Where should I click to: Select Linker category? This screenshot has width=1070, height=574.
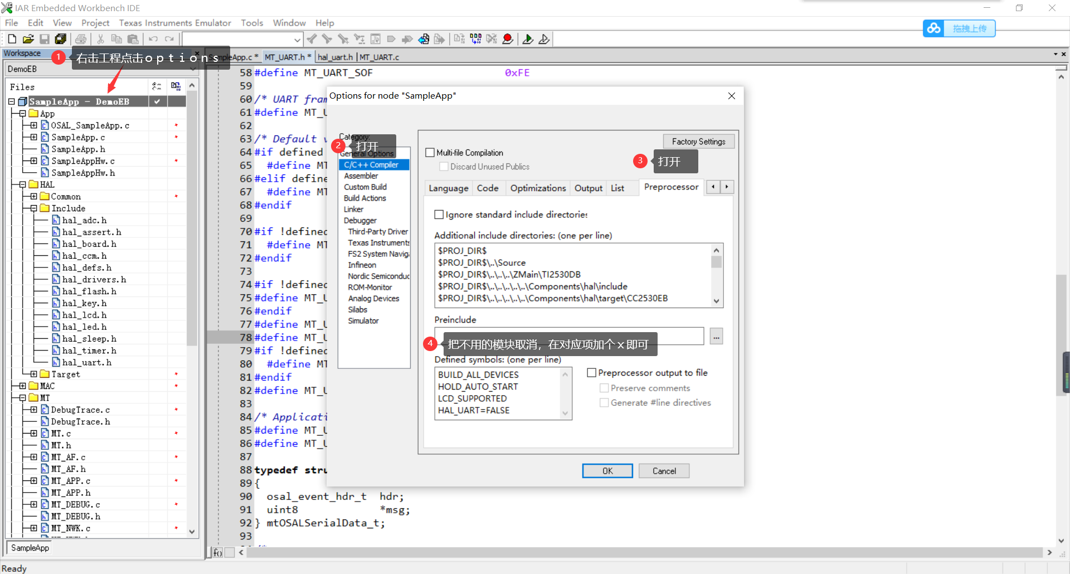[353, 210]
